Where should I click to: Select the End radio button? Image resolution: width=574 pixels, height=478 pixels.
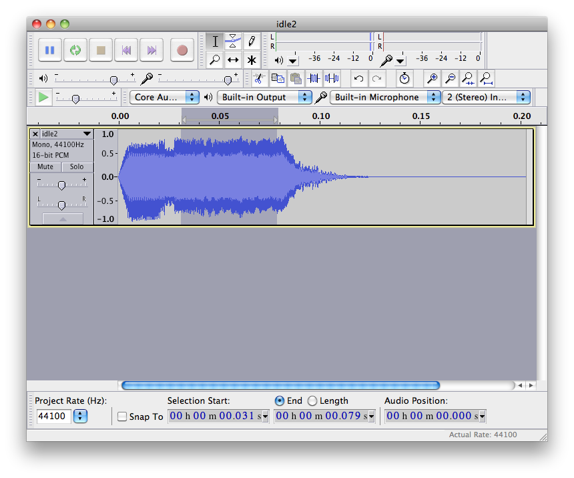pos(280,401)
